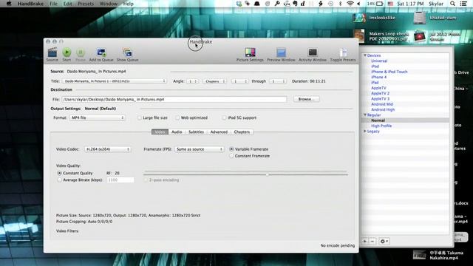The height and width of the screenshot is (266, 473).
Task: Open Bluetooth menu bar icon
Action: 340,4
